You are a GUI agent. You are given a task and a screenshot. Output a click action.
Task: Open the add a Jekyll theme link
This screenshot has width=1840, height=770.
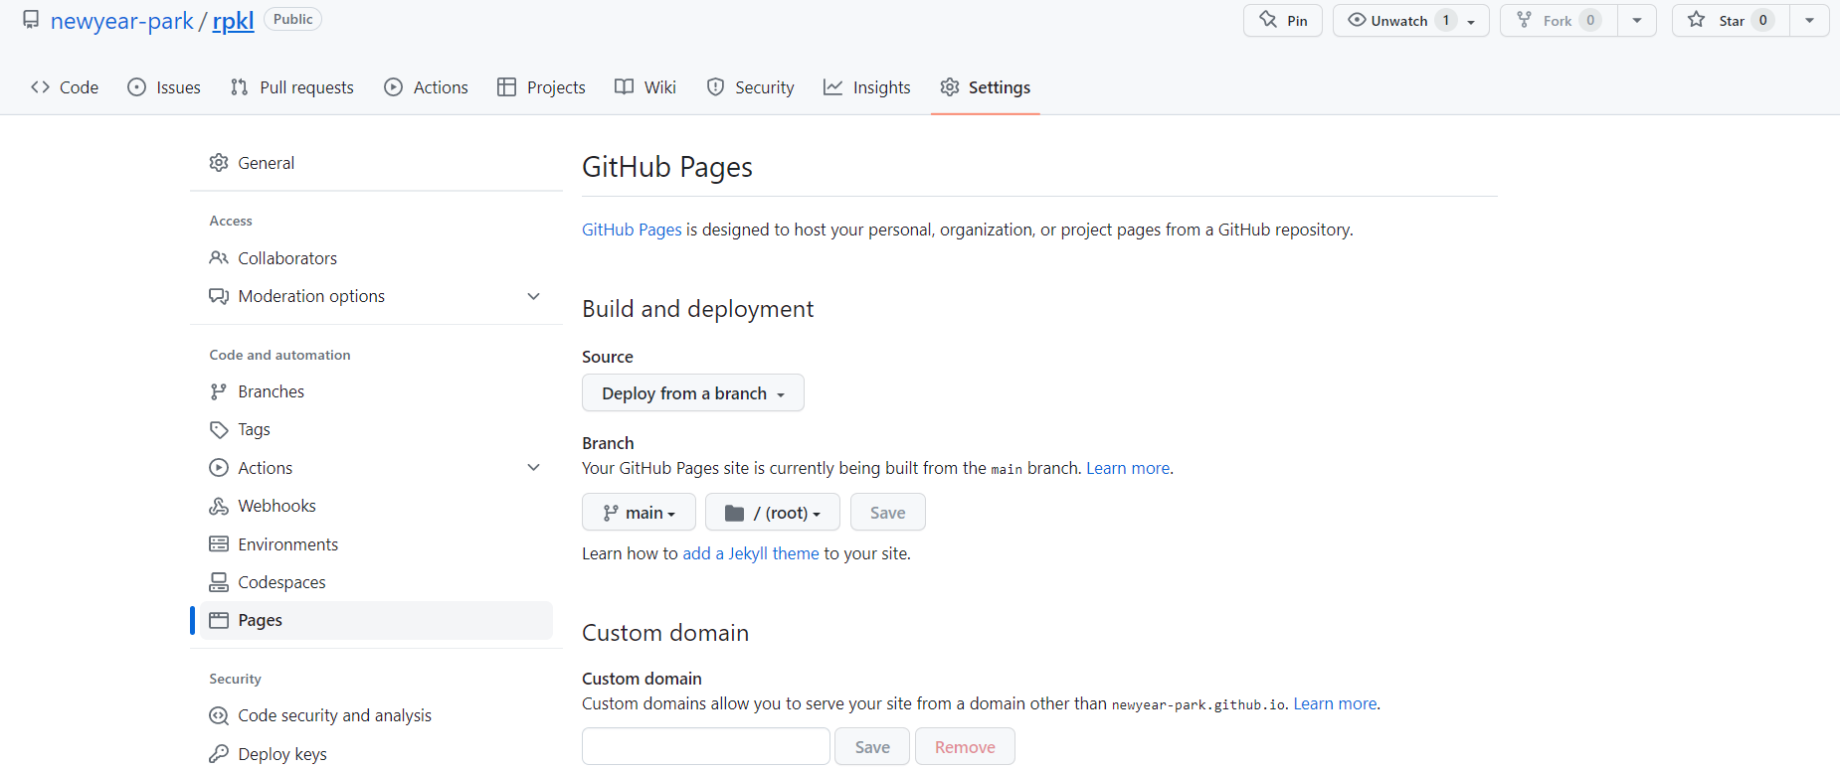point(751,553)
